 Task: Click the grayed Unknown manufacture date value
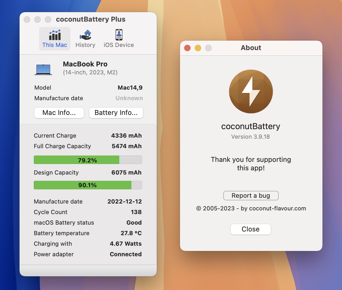point(129,98)
